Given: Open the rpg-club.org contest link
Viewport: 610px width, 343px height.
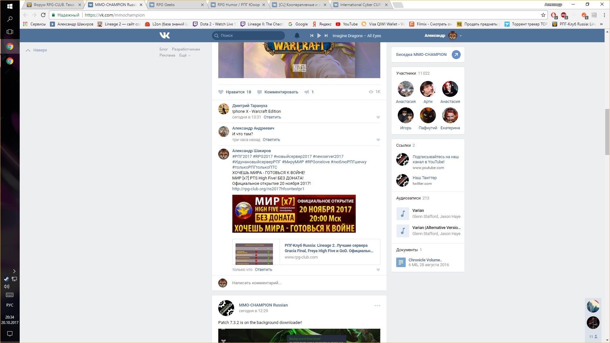Looking at the screenshot, I should pyautogui.click(x=268, y=189).
